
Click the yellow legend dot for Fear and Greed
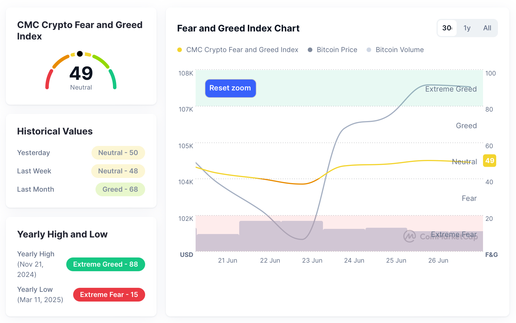click(180, 50)
